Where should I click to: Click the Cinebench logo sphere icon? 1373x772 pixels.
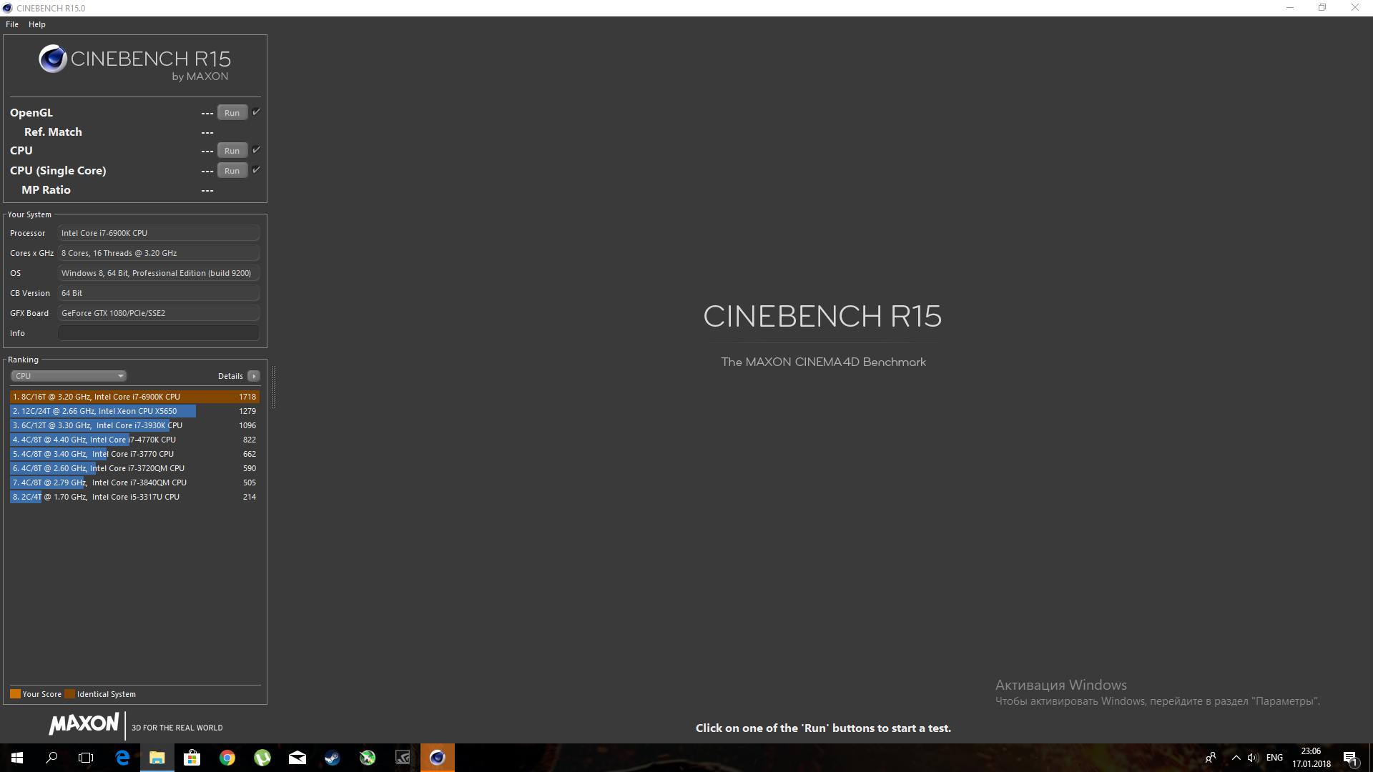(x=53, y=59)
